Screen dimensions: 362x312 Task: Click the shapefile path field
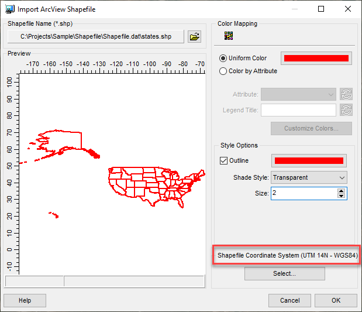95,36
